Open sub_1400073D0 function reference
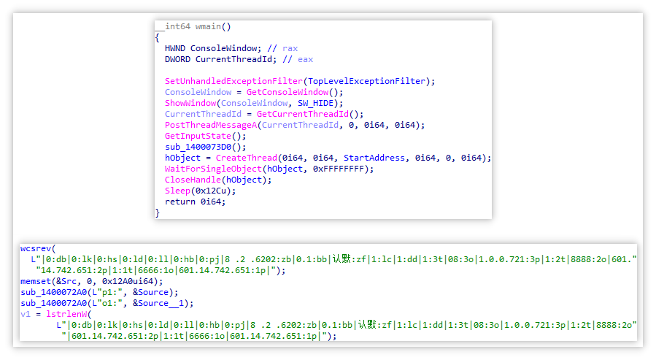This screenshot has width=656, height=360. pyautogui.click(x=198, y=147)
